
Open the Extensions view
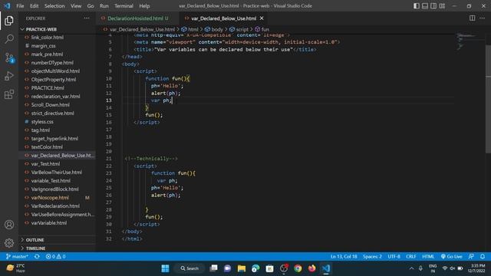(9, 94)
